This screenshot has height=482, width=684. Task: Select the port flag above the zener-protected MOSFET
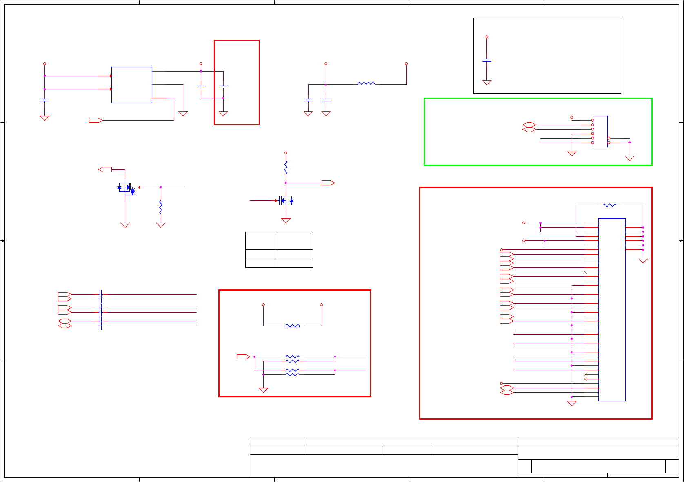click(x=105, y=169)
